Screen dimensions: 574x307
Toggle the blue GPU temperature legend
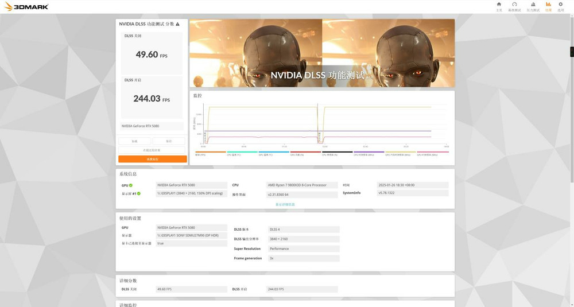pos(273,153)
